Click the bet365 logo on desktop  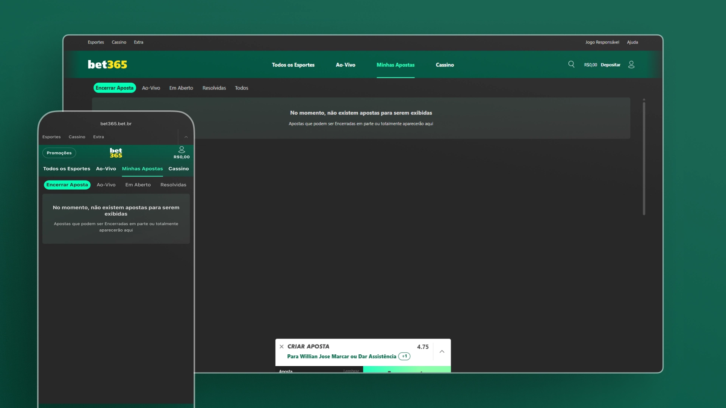click(107, 65)
